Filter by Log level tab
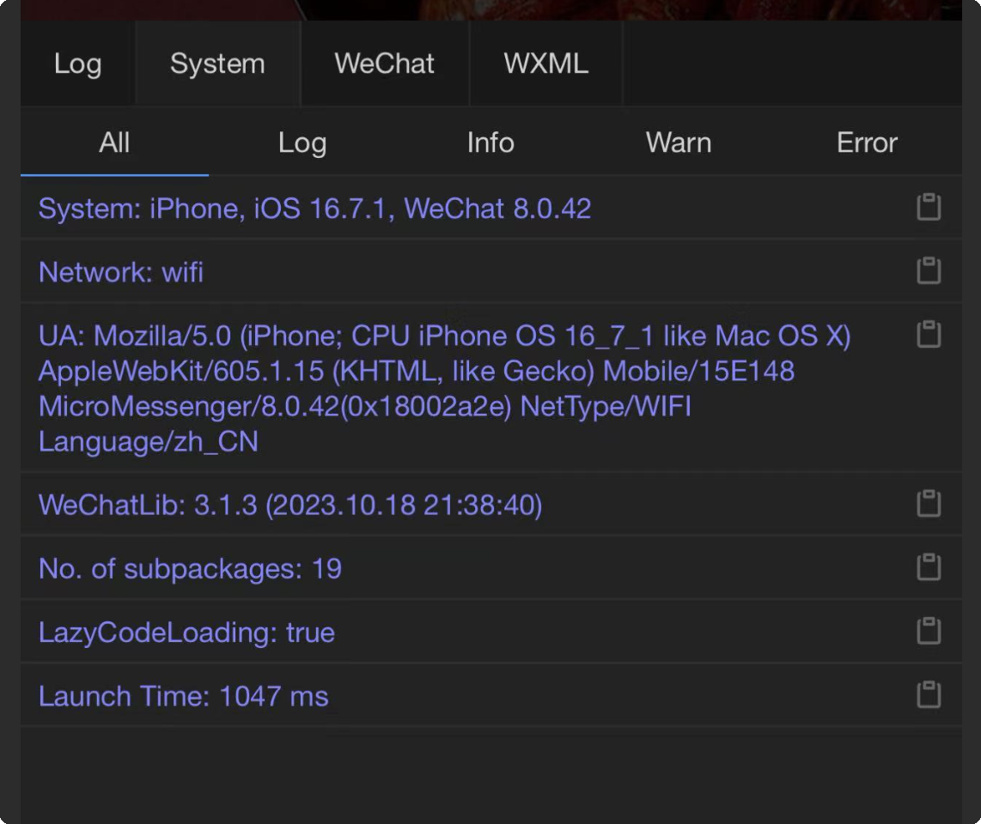Screen dimensions: 981x824 point(303,142)
